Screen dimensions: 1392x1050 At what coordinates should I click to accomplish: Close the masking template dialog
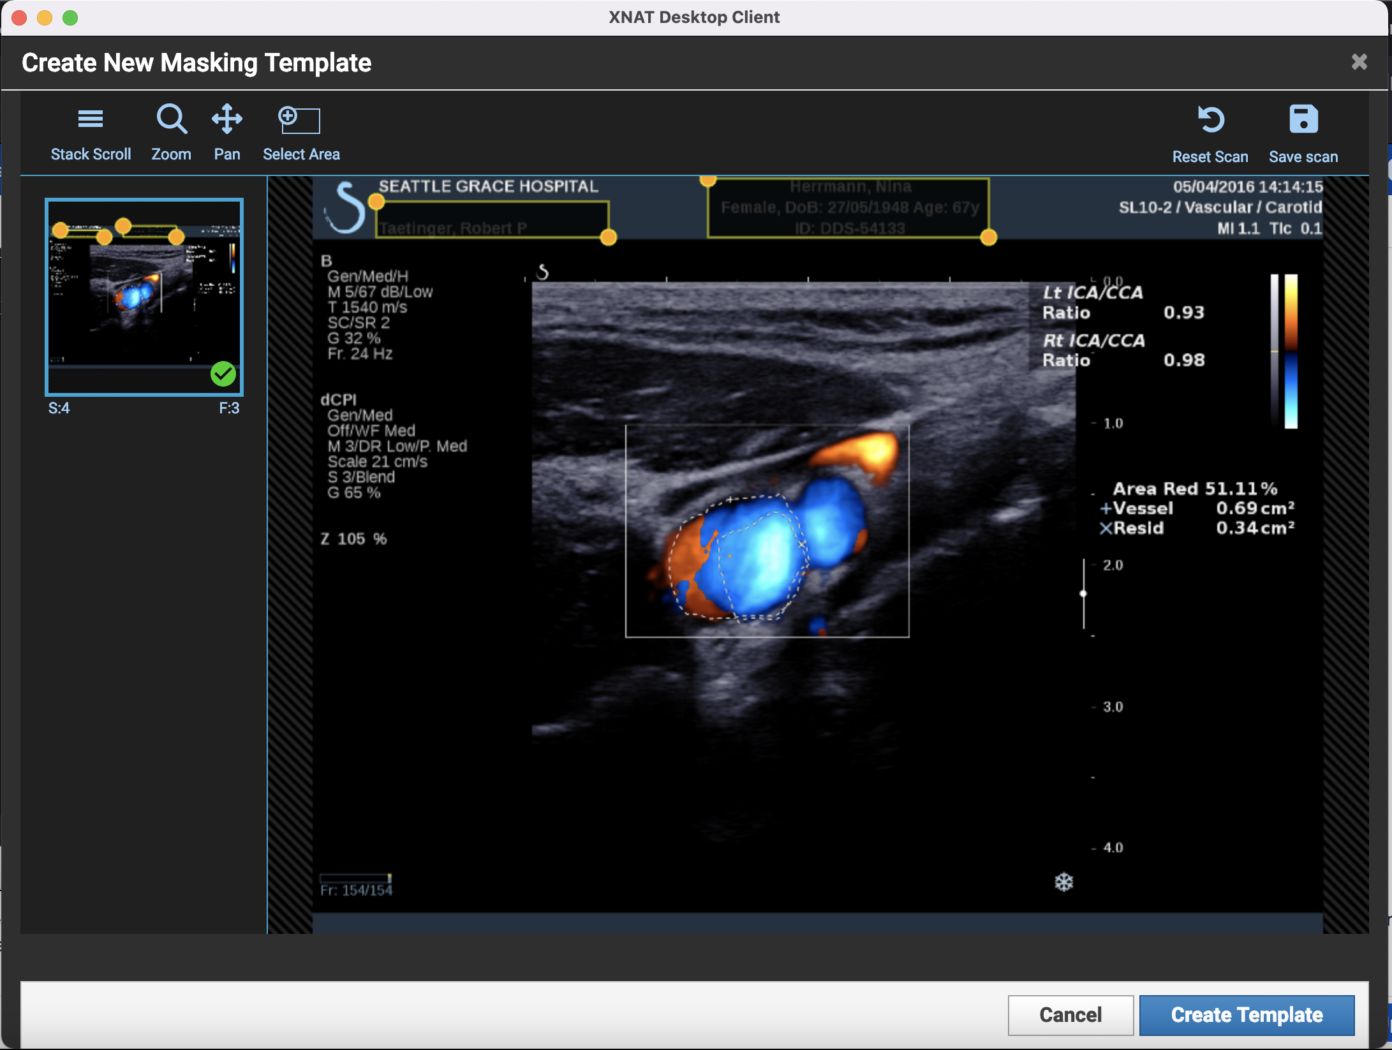tap(1359, 62)
